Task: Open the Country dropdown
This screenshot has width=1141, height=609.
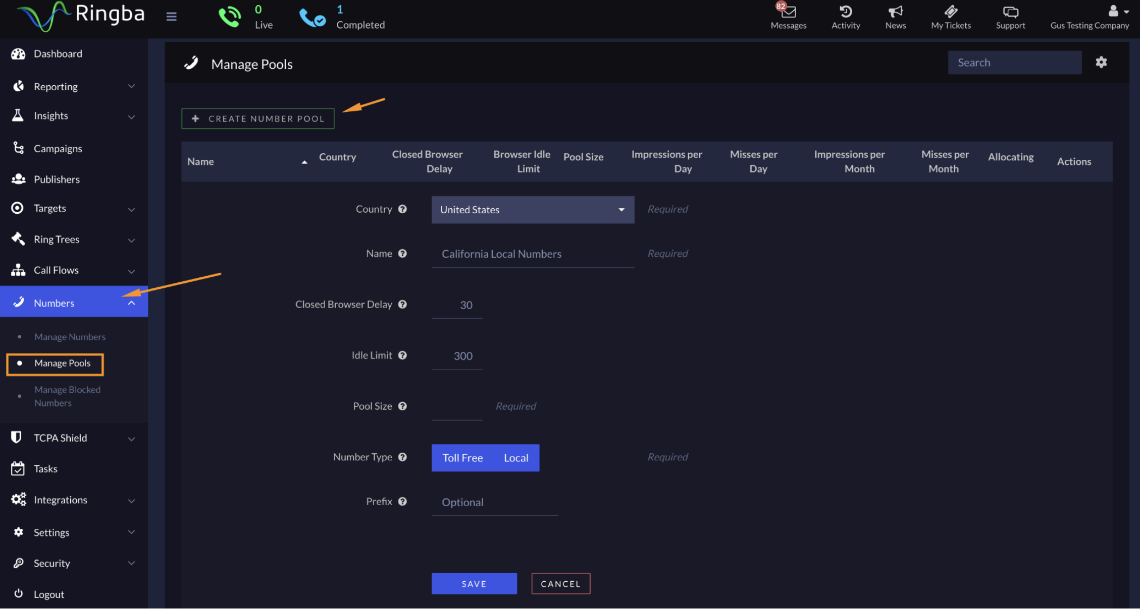Action: click(533, 210)
